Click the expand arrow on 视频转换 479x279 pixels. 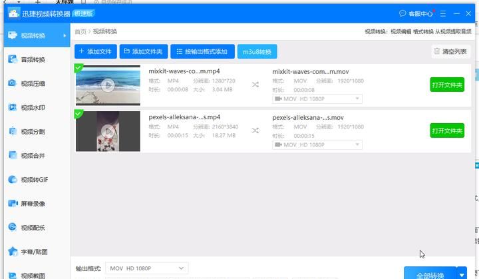coord(65,35)
